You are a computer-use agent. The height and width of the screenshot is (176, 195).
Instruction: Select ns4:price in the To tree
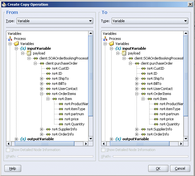click(x=167, y=119)
